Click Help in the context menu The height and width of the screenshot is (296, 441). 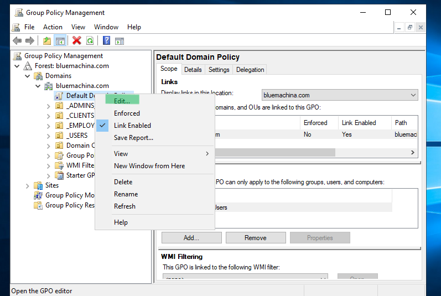(121, 222)
